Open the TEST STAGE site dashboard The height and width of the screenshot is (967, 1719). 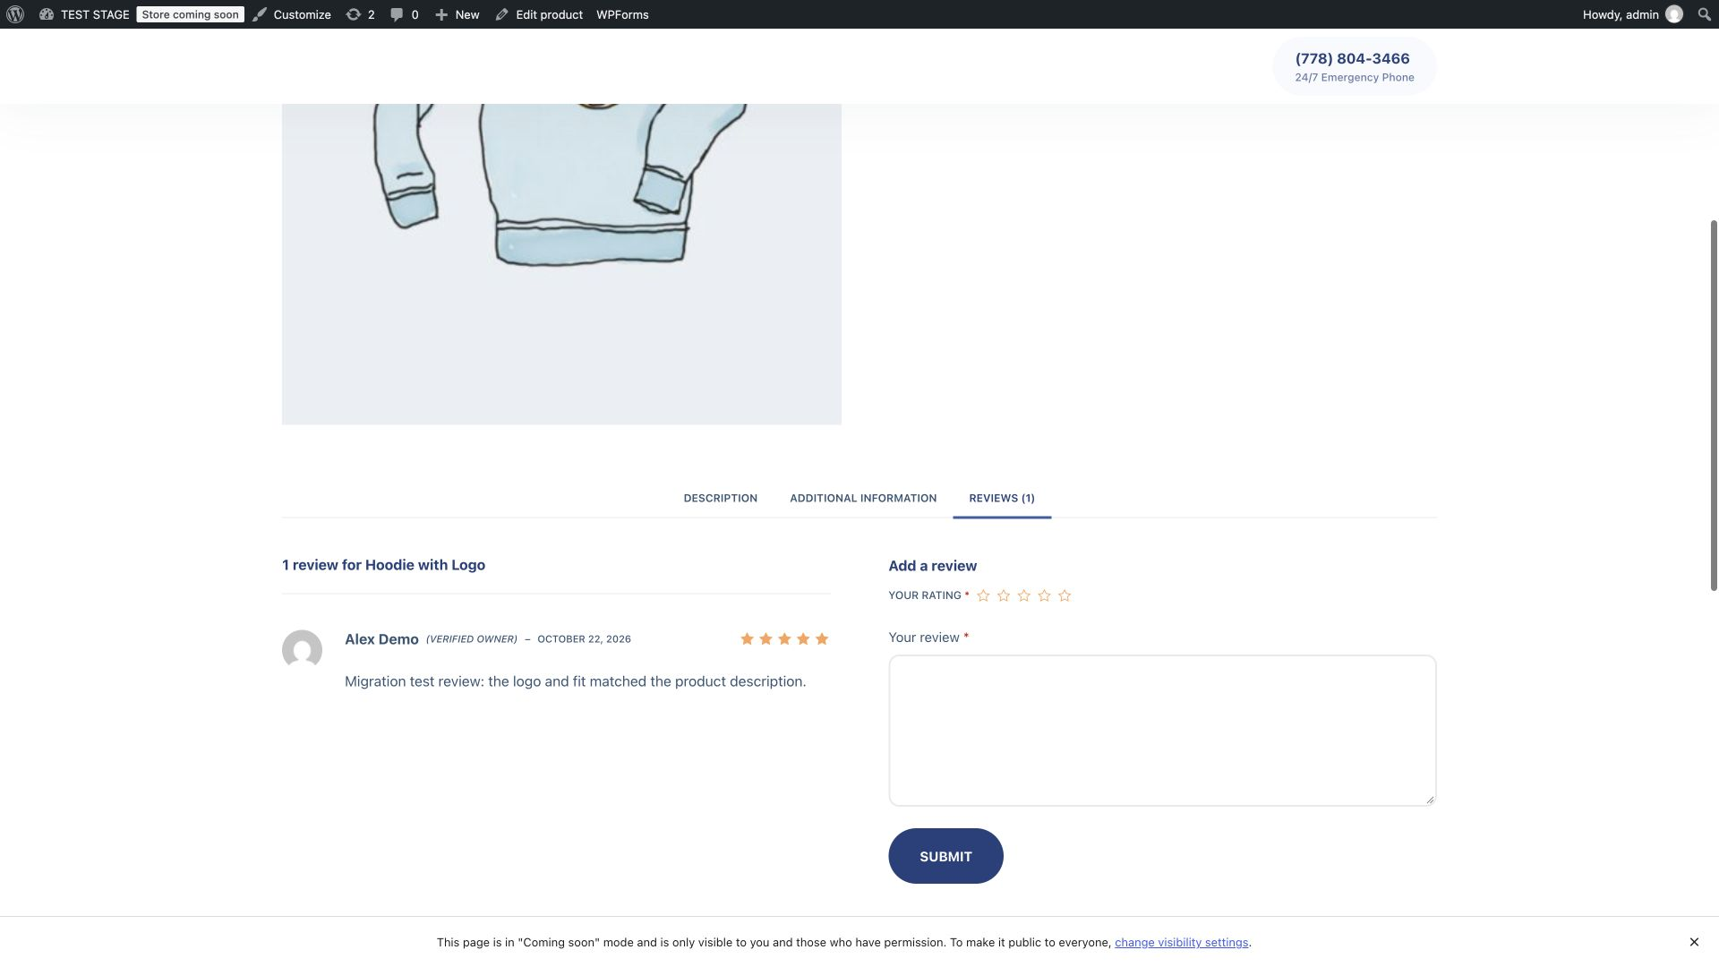point(84,14)
